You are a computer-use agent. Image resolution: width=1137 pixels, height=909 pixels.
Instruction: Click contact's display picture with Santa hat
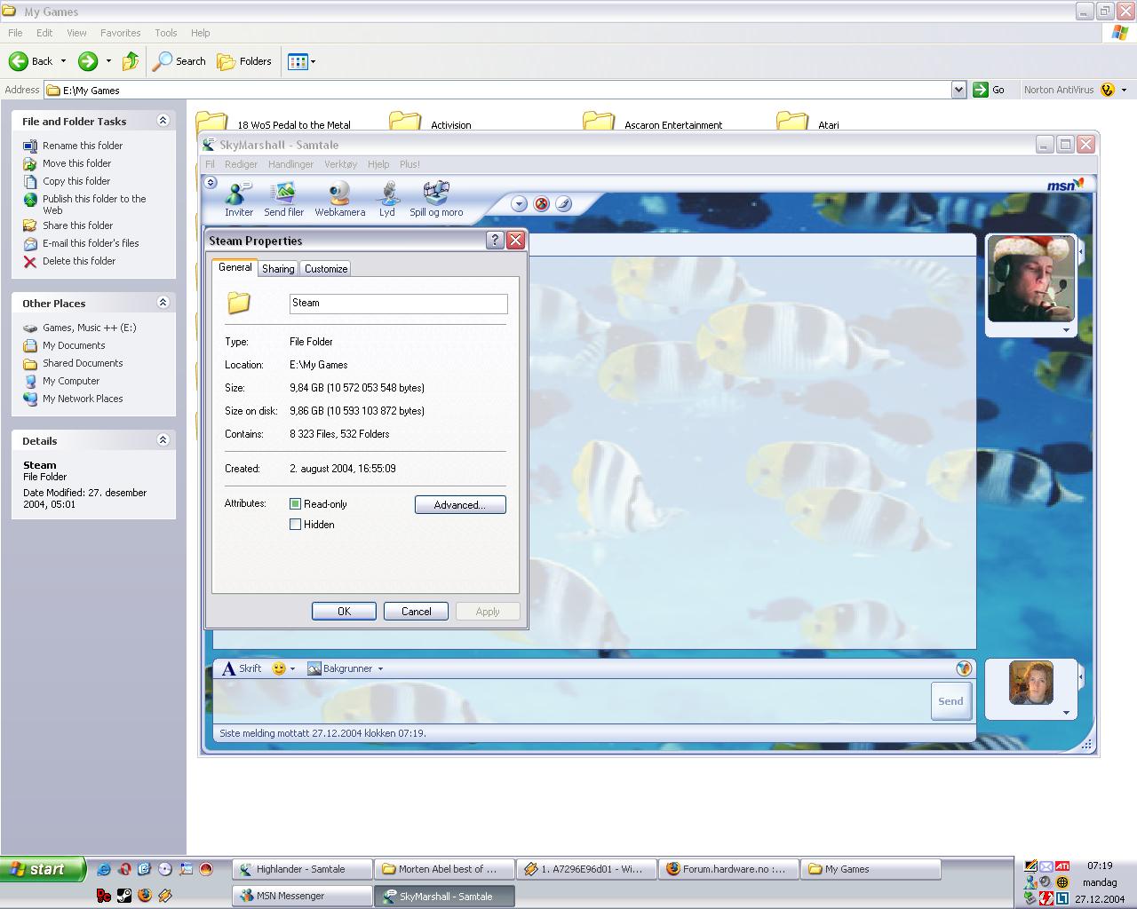tap(1031, 280)
